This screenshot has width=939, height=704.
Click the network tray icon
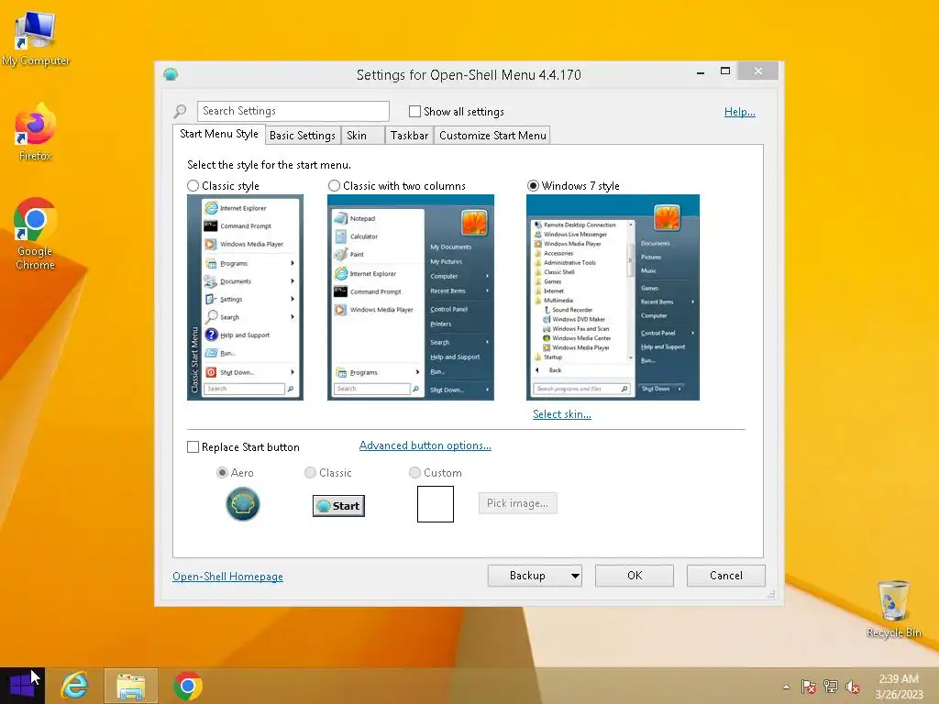pyautogui.click(x=831, y=687)
